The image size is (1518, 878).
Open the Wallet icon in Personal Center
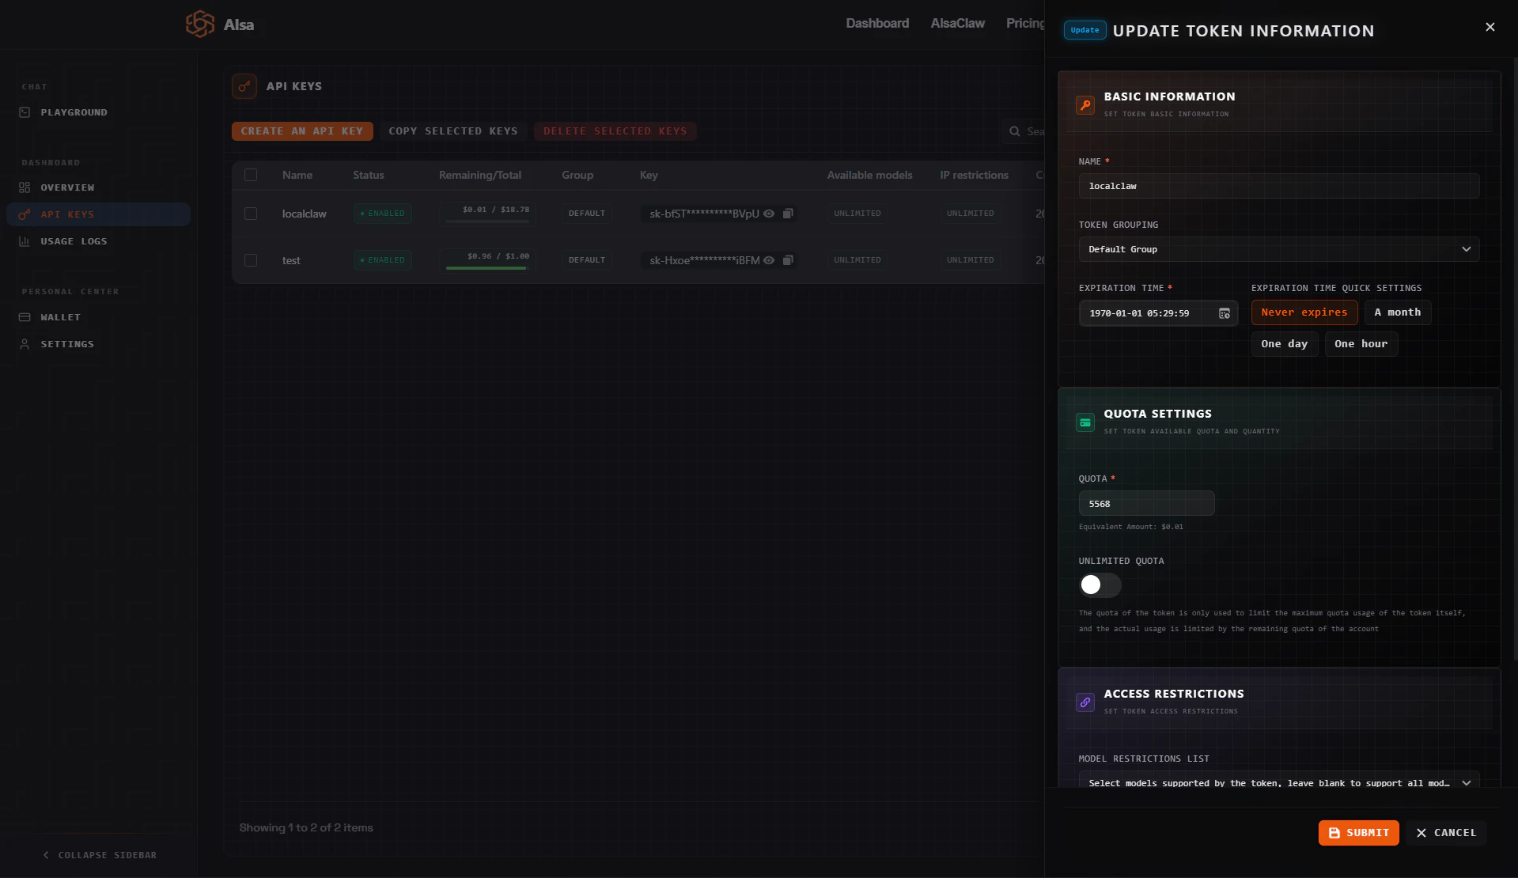pos(25,316)
